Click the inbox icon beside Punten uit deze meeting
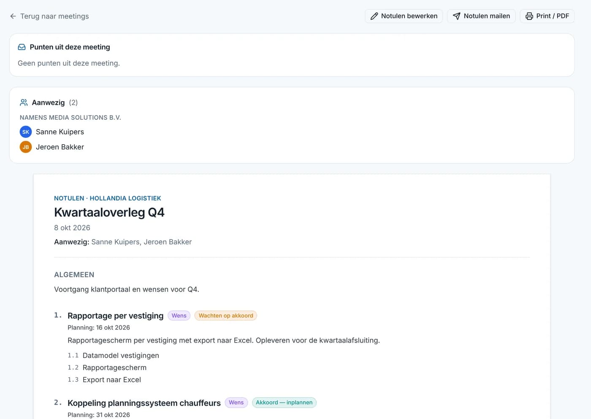This screenshot has height=419, width=591. [22, 47]
